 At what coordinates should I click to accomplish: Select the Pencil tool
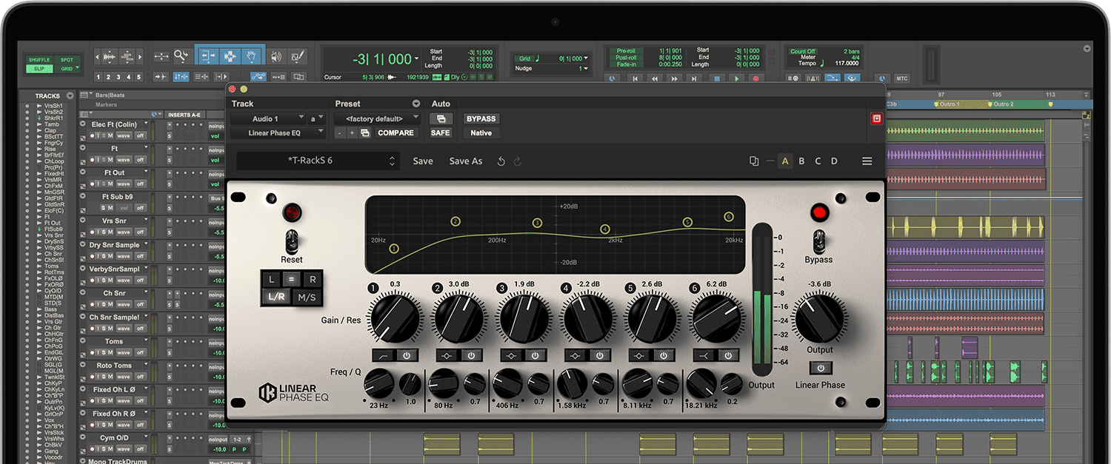[298, 56]
